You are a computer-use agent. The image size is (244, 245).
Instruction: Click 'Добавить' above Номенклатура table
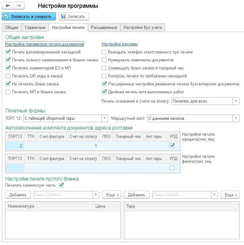click(18, 195)
